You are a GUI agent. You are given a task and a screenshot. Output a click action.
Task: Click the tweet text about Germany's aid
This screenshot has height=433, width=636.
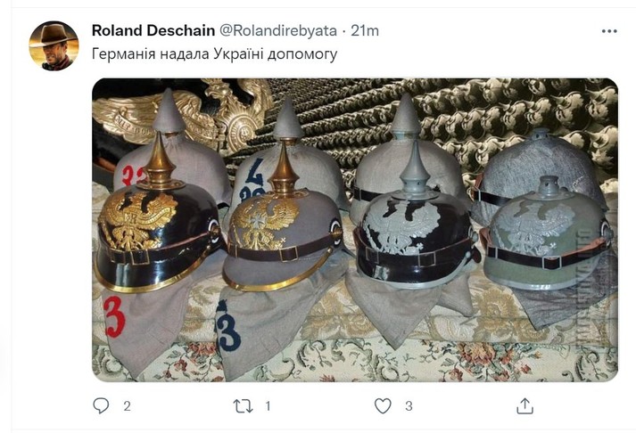pos(215,53)
